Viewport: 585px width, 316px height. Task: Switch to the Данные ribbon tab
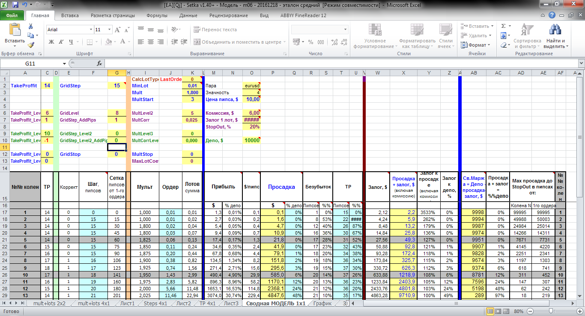(188, 15)
